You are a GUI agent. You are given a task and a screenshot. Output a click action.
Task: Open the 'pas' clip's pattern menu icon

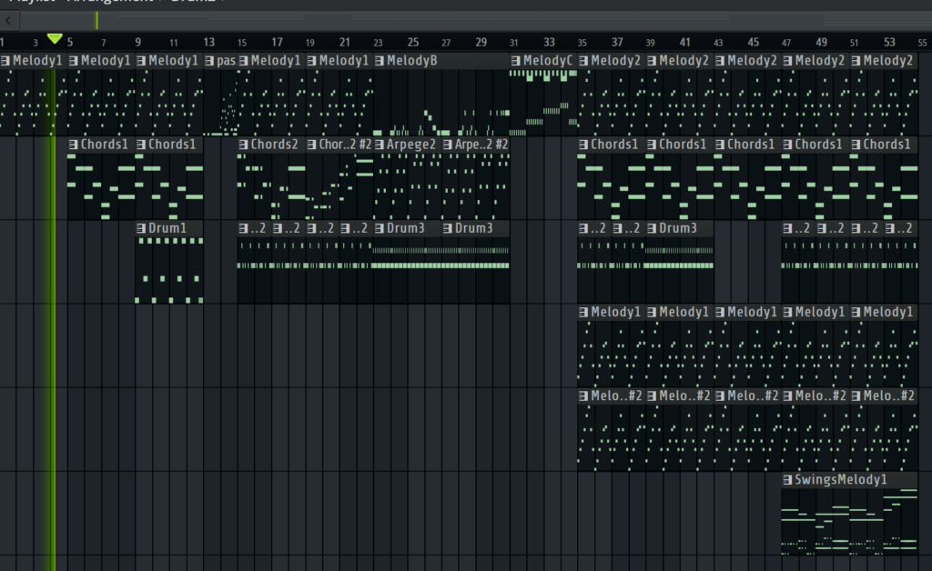210,61
